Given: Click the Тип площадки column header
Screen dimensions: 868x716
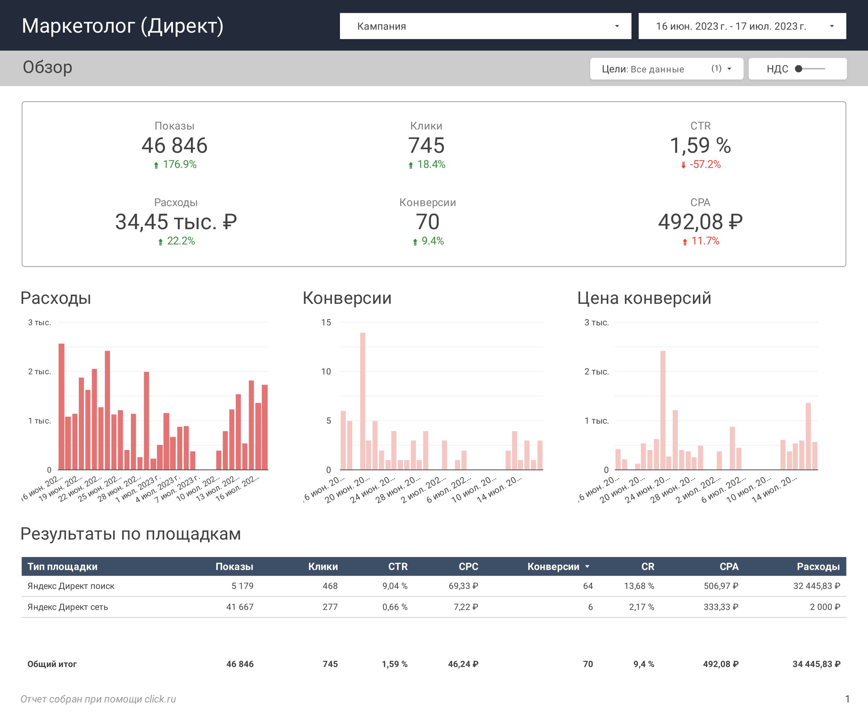Looking at the screenshot, I should pos(63,567).
